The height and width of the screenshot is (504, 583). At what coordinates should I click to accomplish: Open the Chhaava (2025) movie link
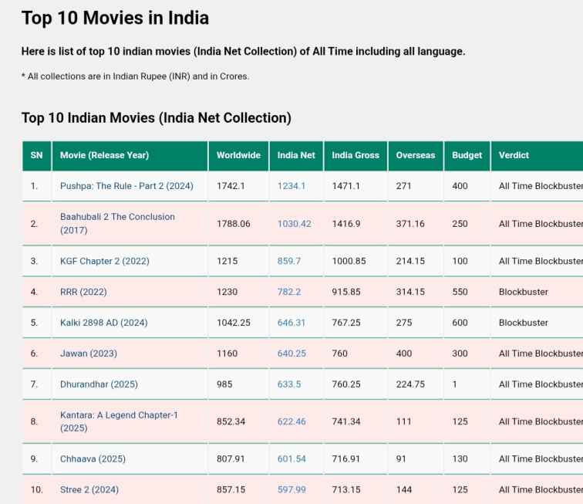(x=93, y=458)
